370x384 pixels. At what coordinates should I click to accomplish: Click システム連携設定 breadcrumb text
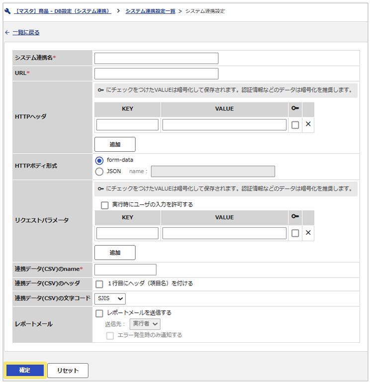(x=205, y=11)
